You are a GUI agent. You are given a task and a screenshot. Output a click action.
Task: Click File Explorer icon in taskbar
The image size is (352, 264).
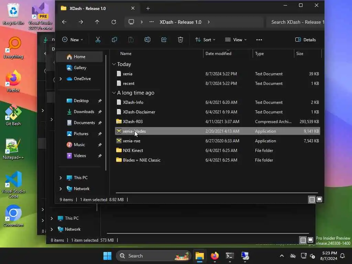(x=200, y=256)
